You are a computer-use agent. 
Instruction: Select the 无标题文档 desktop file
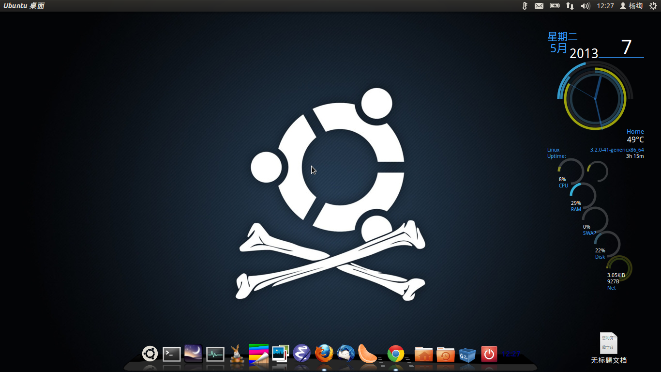tap(609, 348)
